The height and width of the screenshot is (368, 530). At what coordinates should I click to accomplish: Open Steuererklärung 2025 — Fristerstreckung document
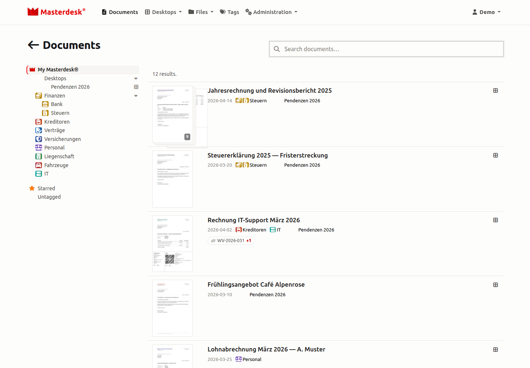coord(268,155)
